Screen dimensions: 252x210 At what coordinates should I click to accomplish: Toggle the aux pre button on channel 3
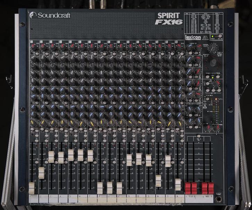[x=57, y=102]
